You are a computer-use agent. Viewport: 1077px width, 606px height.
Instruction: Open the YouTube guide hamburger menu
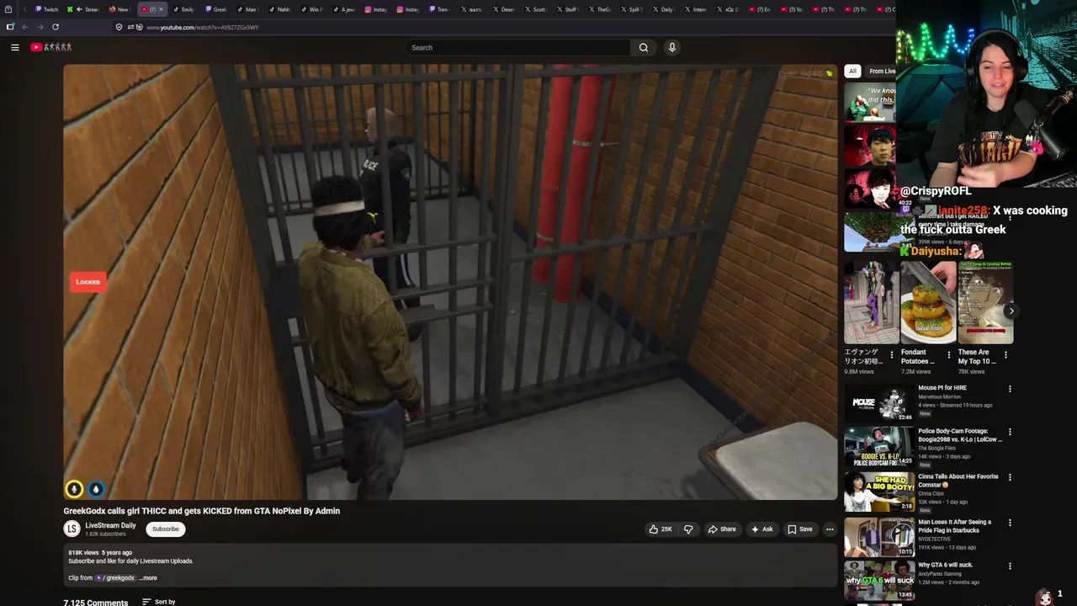[x=15, y=47]
